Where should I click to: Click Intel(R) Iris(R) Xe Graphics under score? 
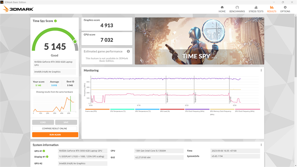pos(55,72)
